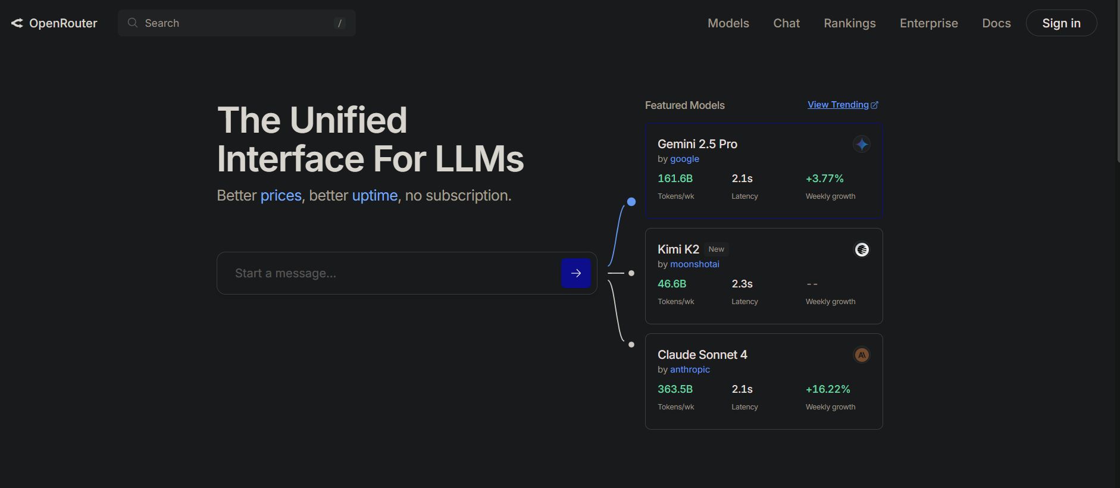Screen dimensions: 1120x488
Task: Focus the Search input field
Action: 237,23
